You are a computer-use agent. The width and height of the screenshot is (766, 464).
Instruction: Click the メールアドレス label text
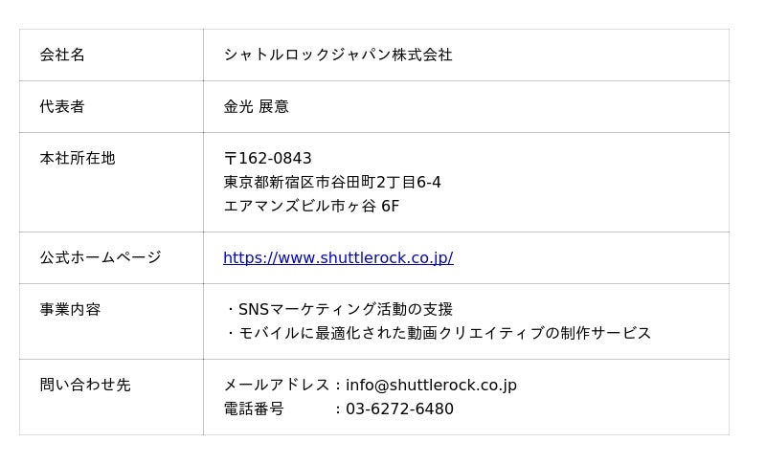pyautogui.click(x=277, y=385)
